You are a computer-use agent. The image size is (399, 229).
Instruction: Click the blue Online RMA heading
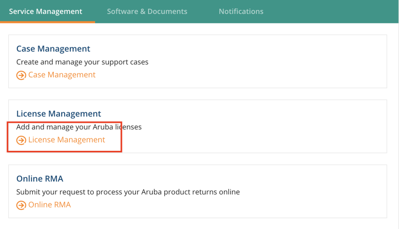(x=40, y=178)
